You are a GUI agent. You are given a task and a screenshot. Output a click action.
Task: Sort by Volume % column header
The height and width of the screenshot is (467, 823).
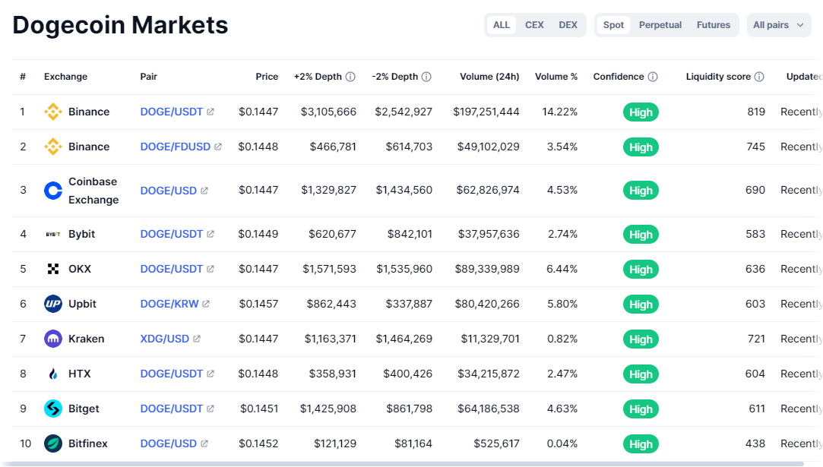tap(556, 77)
